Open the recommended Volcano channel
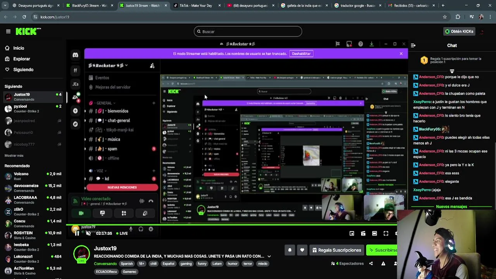Image resolution: width=496 pixels, height=279 pixels. 33,176
